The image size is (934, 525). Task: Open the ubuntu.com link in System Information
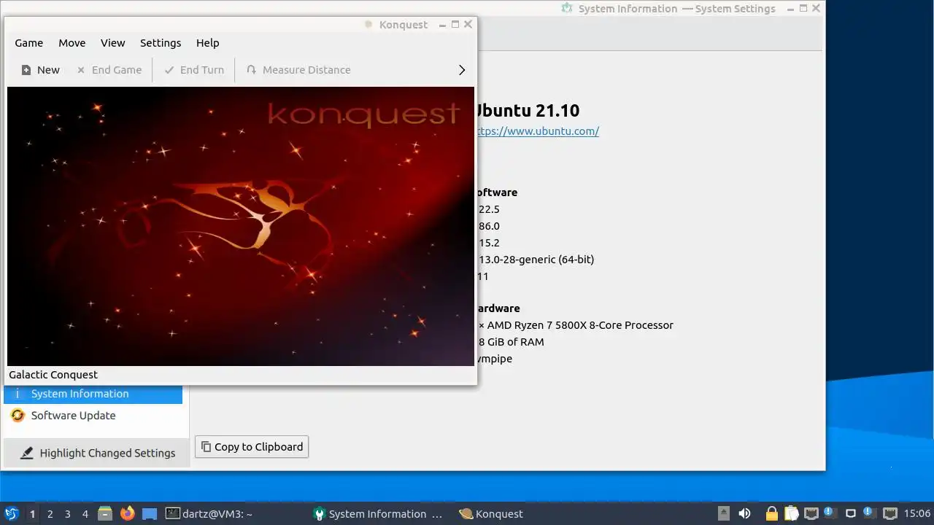(537, 131)
